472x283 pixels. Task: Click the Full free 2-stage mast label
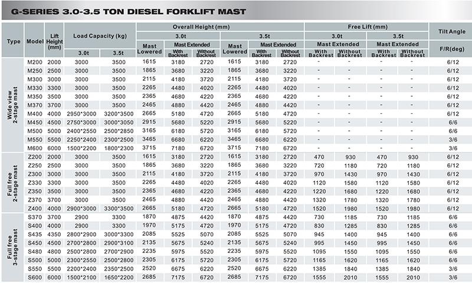point(12,183)
